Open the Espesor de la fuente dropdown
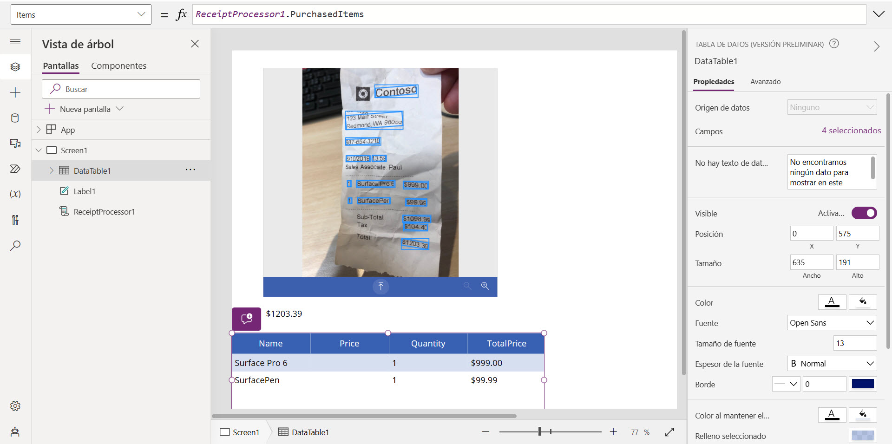892x444 pixels. point(832,364)
